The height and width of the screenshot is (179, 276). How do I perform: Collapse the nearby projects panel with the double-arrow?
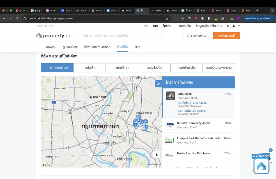coord(158,84)
